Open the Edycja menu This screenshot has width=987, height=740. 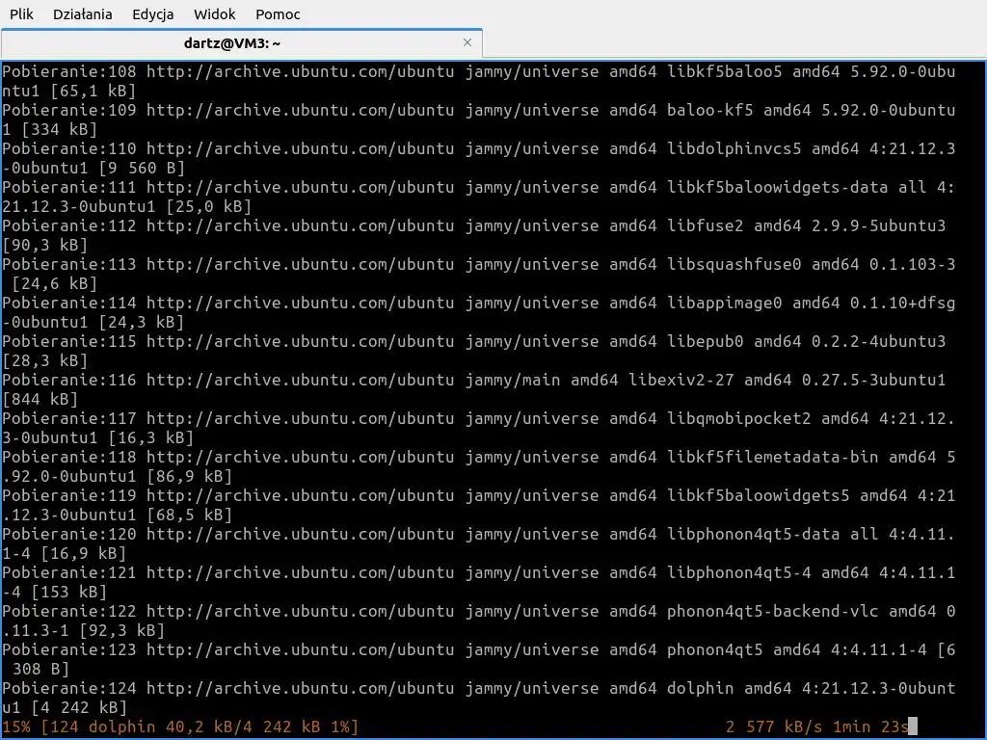pyautogui.click(x=153, y=13)
